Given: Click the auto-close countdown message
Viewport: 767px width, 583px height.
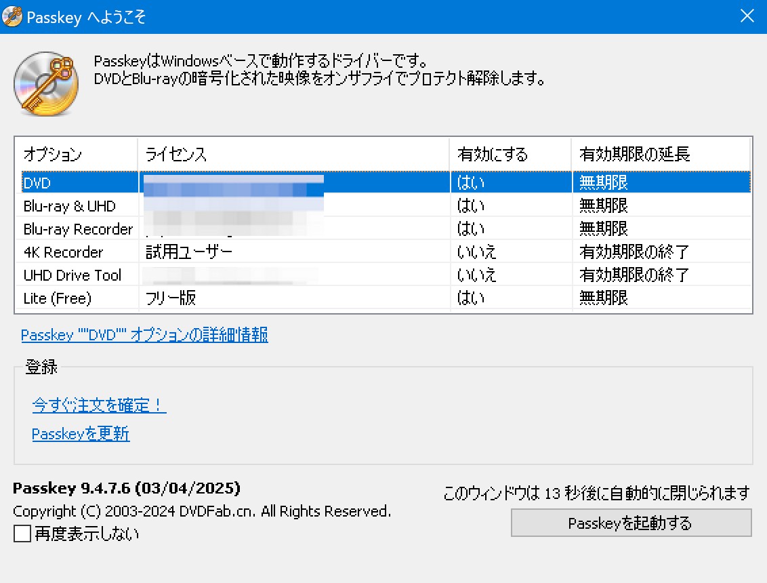Looking at the screenshot, I should click(596, 493).
